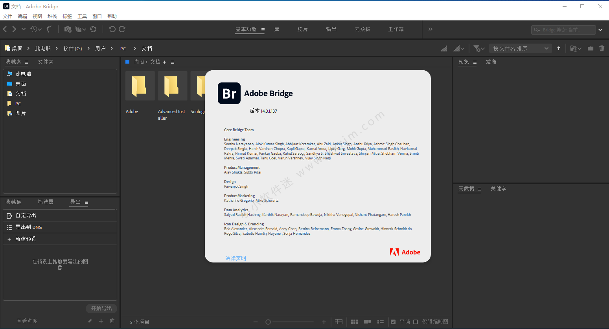Image resolution: width=609 pixels, height=329 pixels.
Task: Open the 按文件名排序 sort dropdown
Action: [x=520, y=48]
